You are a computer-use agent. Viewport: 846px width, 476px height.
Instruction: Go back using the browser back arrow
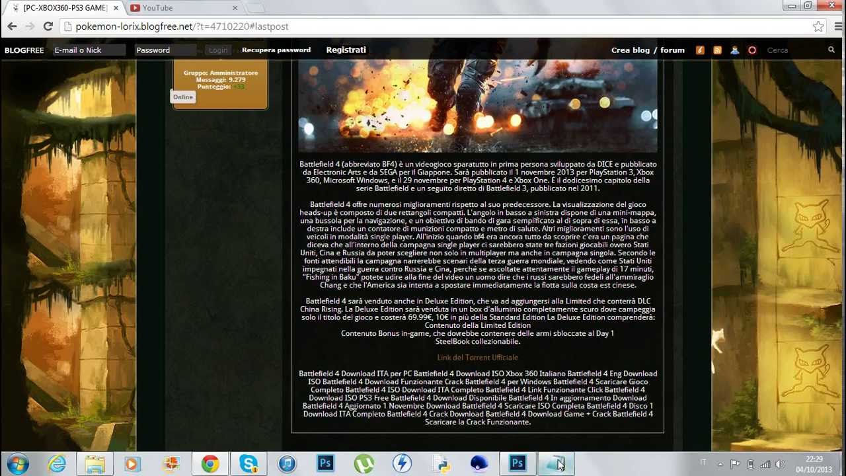[12, 26]
